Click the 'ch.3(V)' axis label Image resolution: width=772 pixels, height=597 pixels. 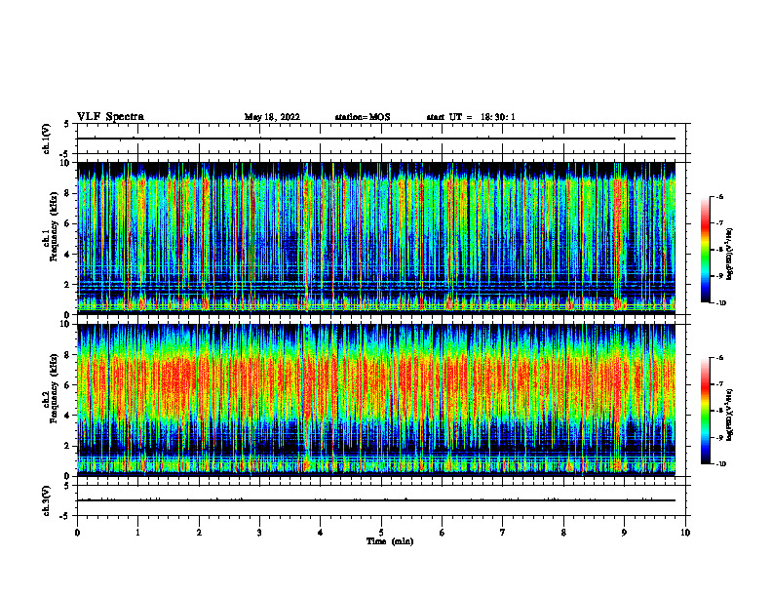(x=47, y=500)
